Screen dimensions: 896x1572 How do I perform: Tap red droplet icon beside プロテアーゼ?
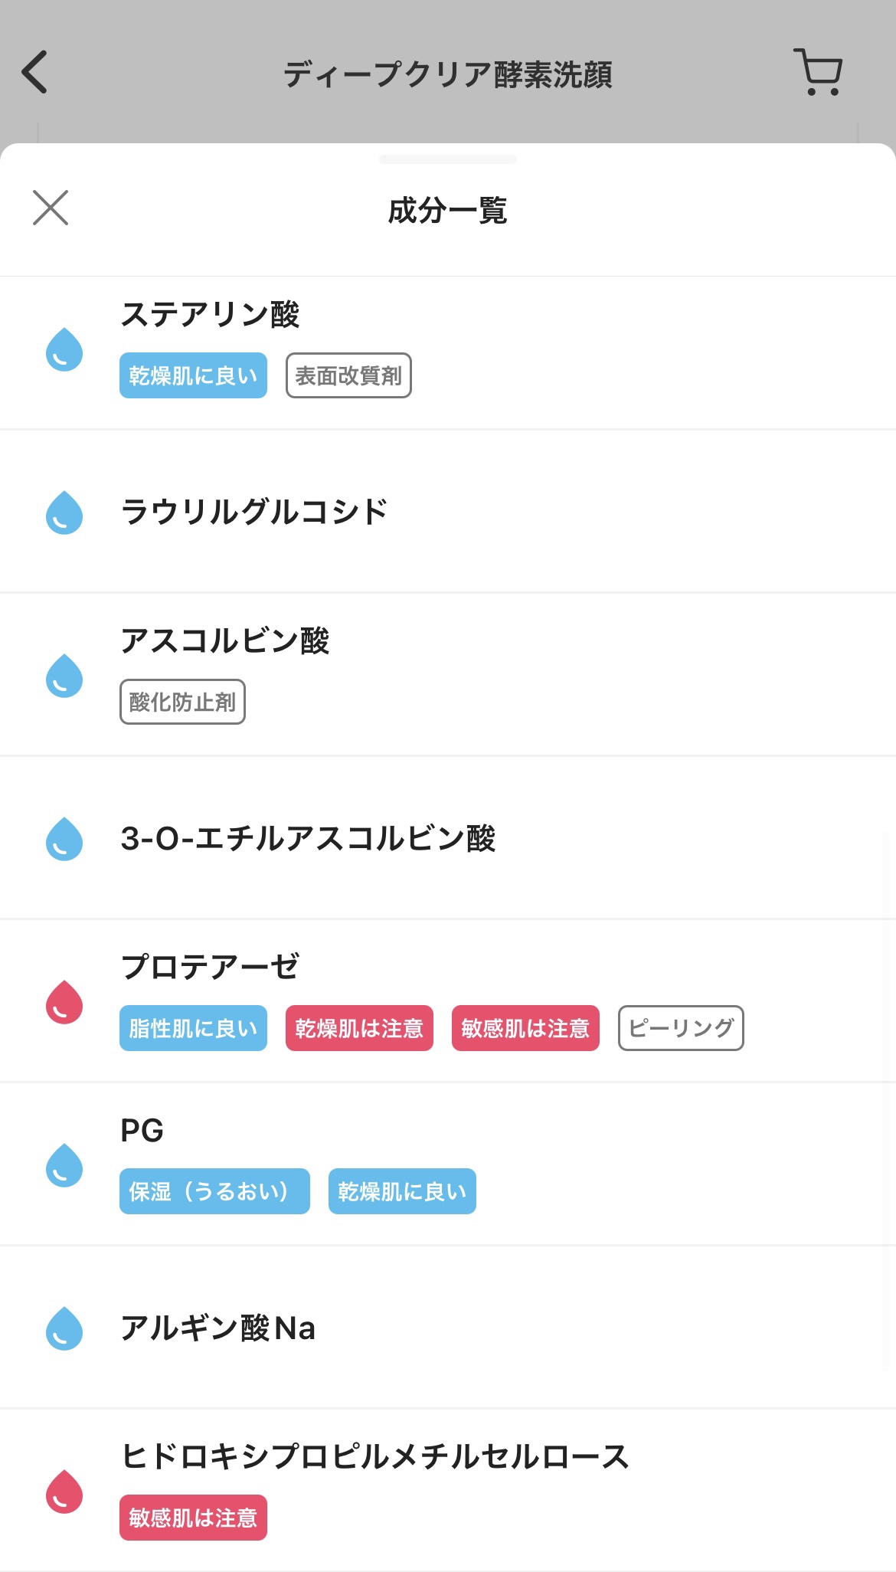64,1002
